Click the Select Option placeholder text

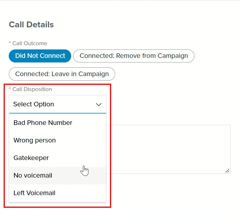pos(34,104)
